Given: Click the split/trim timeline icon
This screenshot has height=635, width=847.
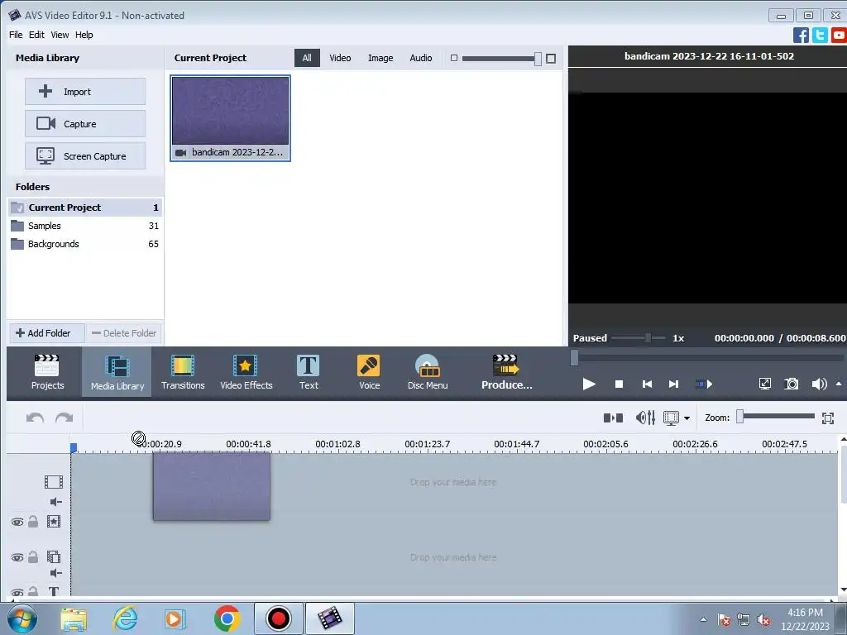Looking at the screenshot, I should click(x=613, y=418).
